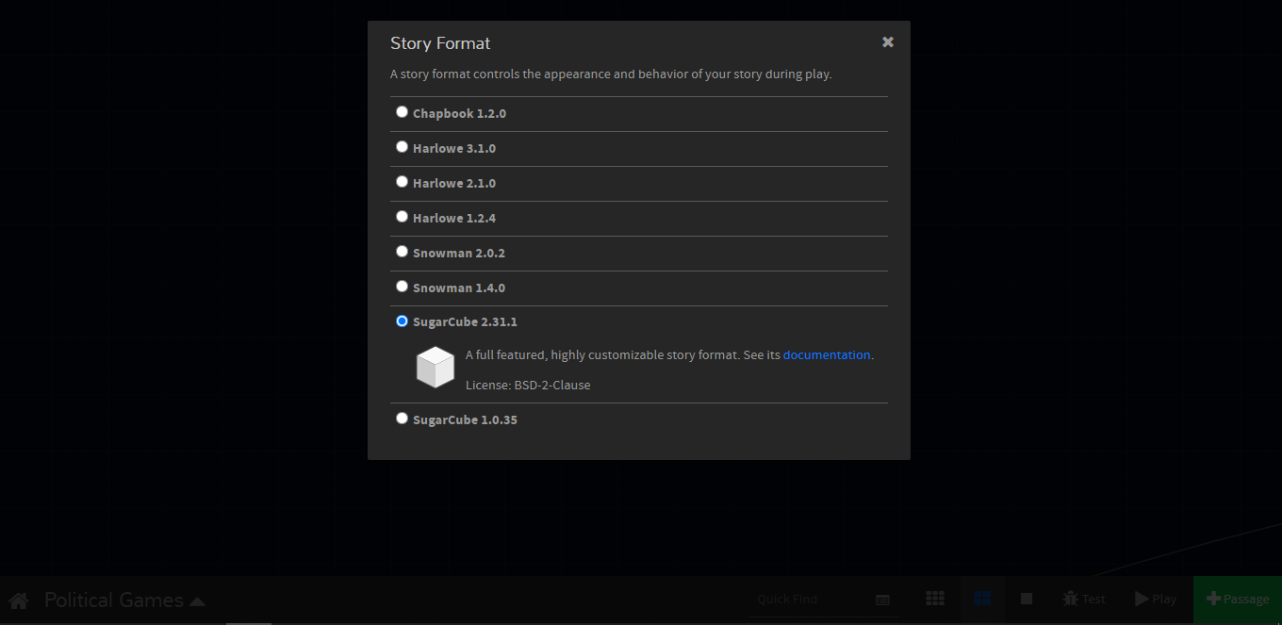The height and width of the screenshot is (625, 1282).
Task: Select SugarCube 2.31.1 radio button
Action: tap(403, 321)
